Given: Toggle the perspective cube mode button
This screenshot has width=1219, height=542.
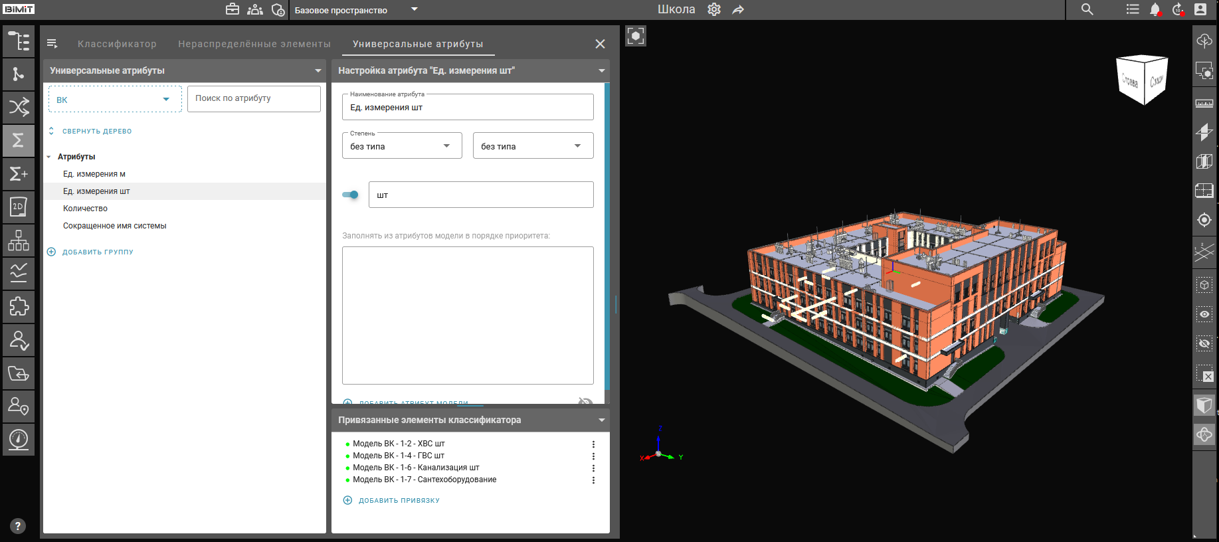Looking at the screenshot, I should [x=1204, y=405].
